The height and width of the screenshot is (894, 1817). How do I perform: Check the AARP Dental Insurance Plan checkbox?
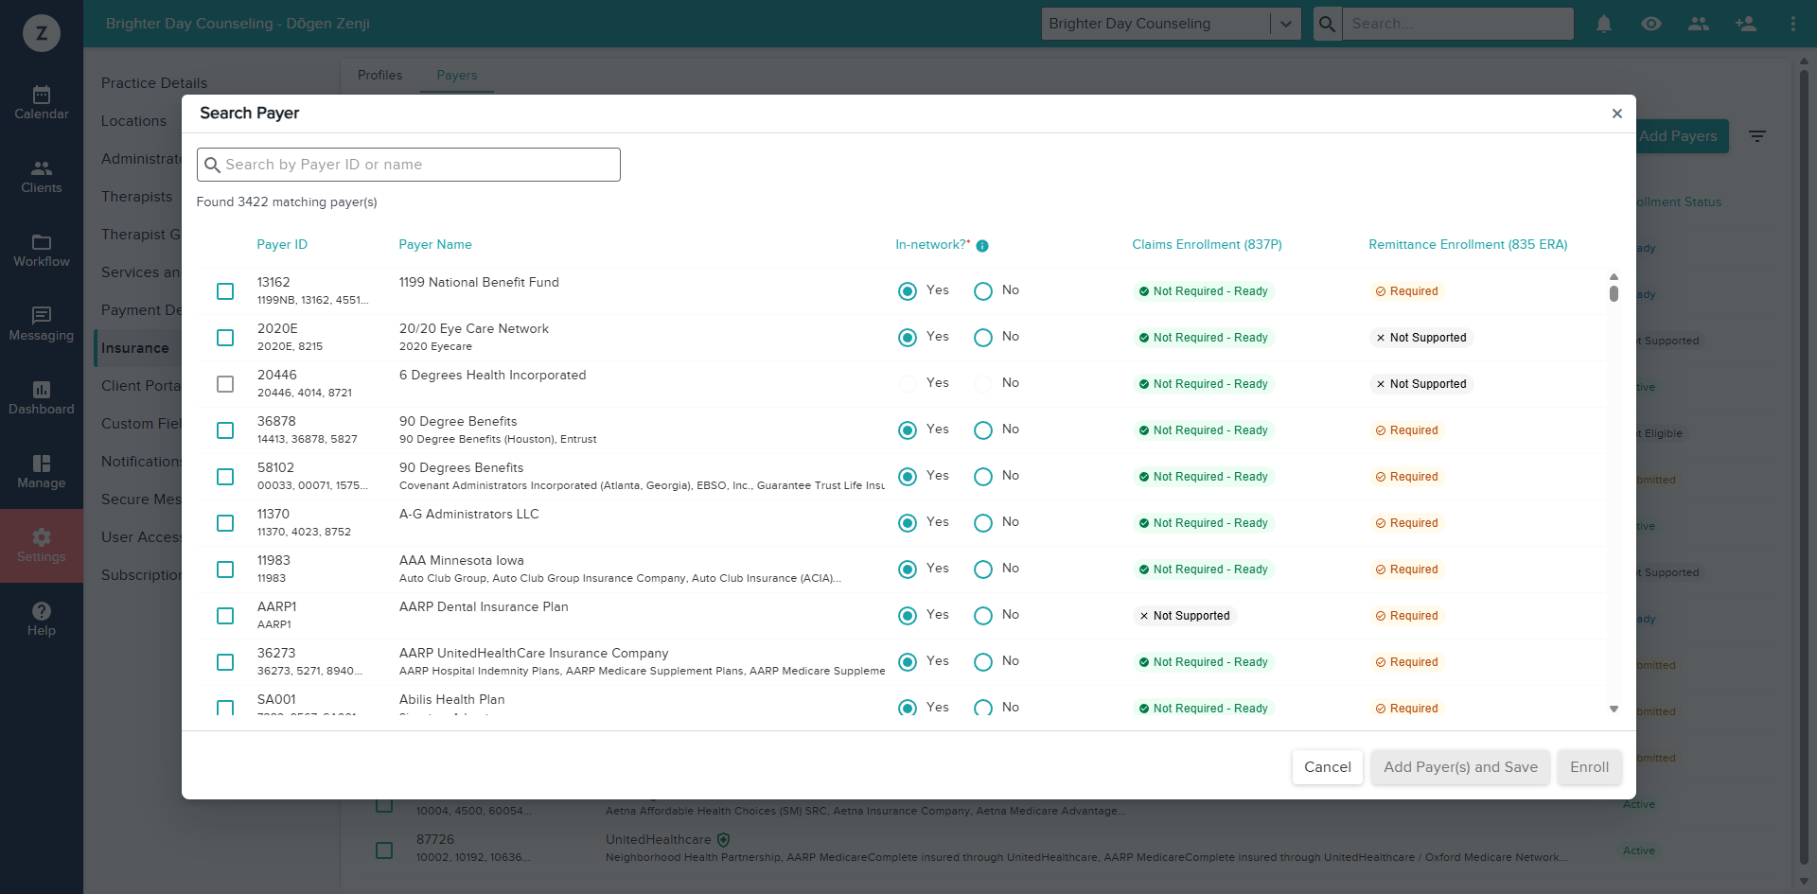[225, 616]
